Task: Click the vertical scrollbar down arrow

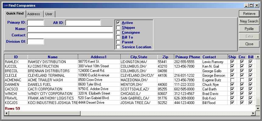Action: pyautogui.click(x=258, y=109)
